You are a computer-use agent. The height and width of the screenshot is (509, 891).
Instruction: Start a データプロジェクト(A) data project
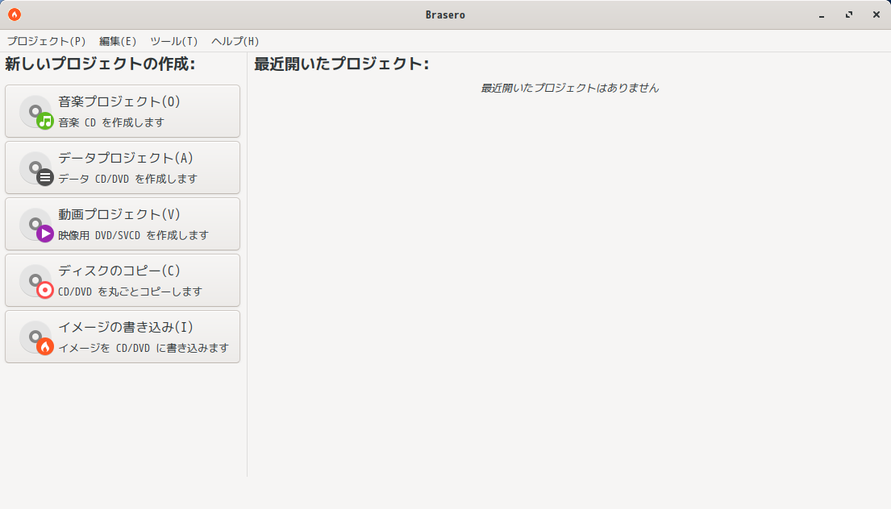123,168
